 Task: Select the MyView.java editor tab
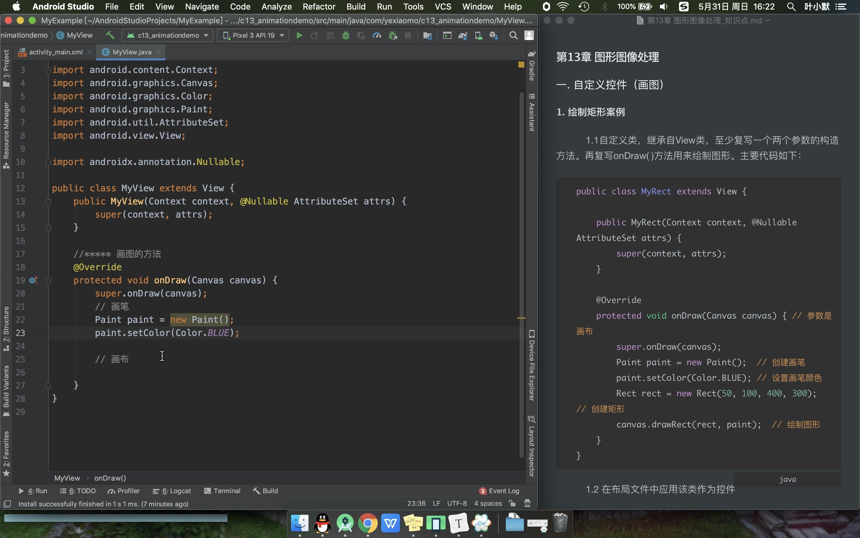[131, 52]
